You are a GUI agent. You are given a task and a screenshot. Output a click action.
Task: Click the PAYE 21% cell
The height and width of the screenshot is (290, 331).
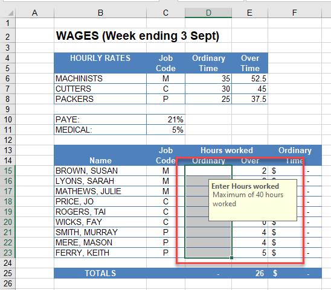[x=165, y=119]
